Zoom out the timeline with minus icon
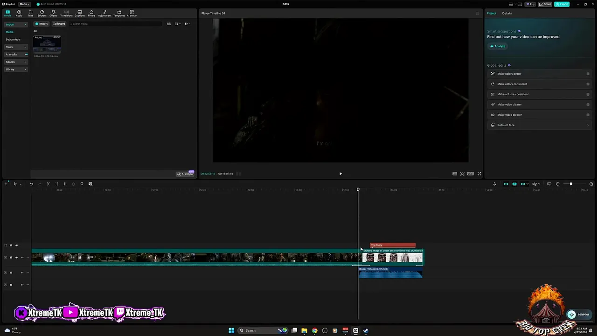Viewport: 597px width, 336px height. [557, 184]
